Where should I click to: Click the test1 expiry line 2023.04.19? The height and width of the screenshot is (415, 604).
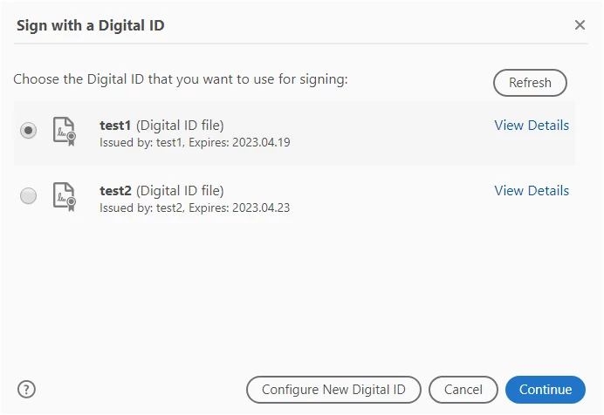pyautogui.click(x=195, y=143)
